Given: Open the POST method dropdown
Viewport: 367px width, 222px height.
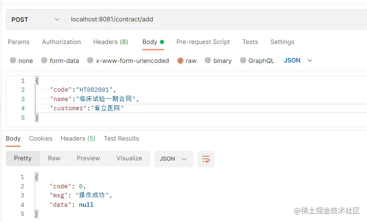Looking at the screenshot, I should click(x=35, y=19).
